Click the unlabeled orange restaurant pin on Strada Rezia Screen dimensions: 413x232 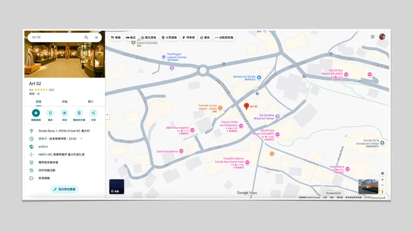(272, 153)
